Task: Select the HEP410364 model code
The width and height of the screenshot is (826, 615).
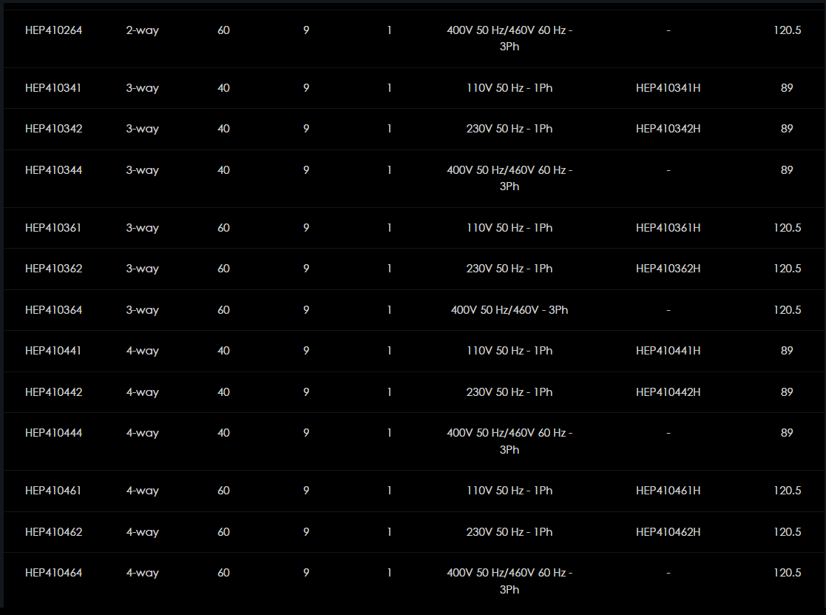Action: pos(53,310)
